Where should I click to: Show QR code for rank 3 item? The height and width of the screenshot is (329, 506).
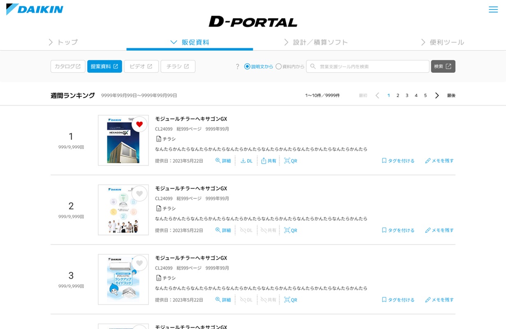pos(290,300)
